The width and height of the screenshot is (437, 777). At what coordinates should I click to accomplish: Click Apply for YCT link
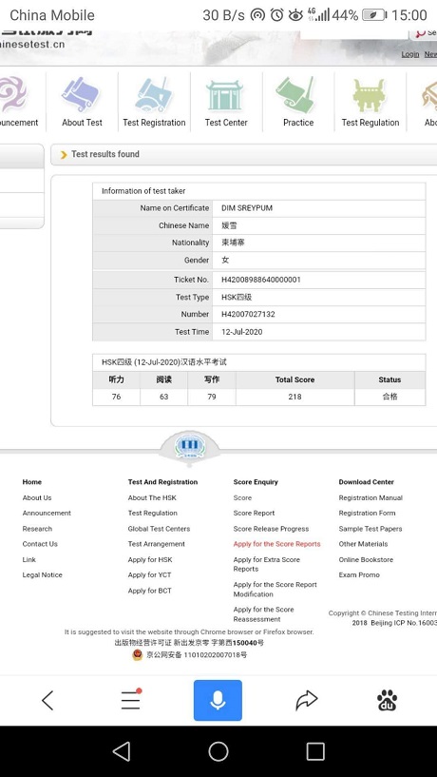pos(149,574)
